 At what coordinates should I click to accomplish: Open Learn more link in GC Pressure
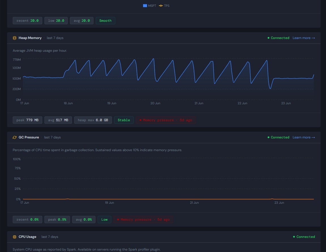pyautogui.click(x=304, y=137)
